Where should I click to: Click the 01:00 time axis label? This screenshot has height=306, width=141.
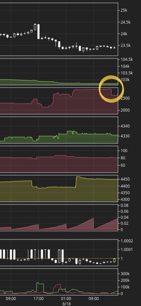pos(66,299)
